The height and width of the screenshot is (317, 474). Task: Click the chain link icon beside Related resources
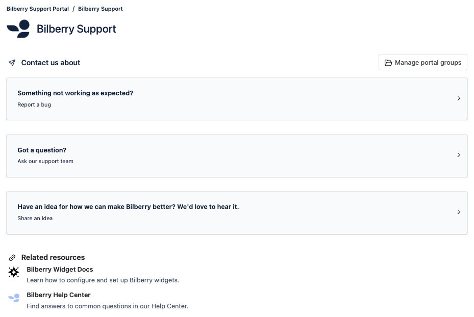click(12, 257)
